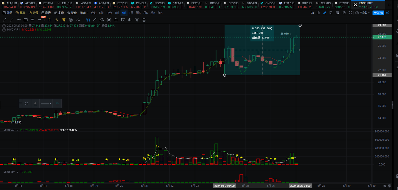Open the K线分析 analysis button
Screen dimensions: 398x190
378,13
